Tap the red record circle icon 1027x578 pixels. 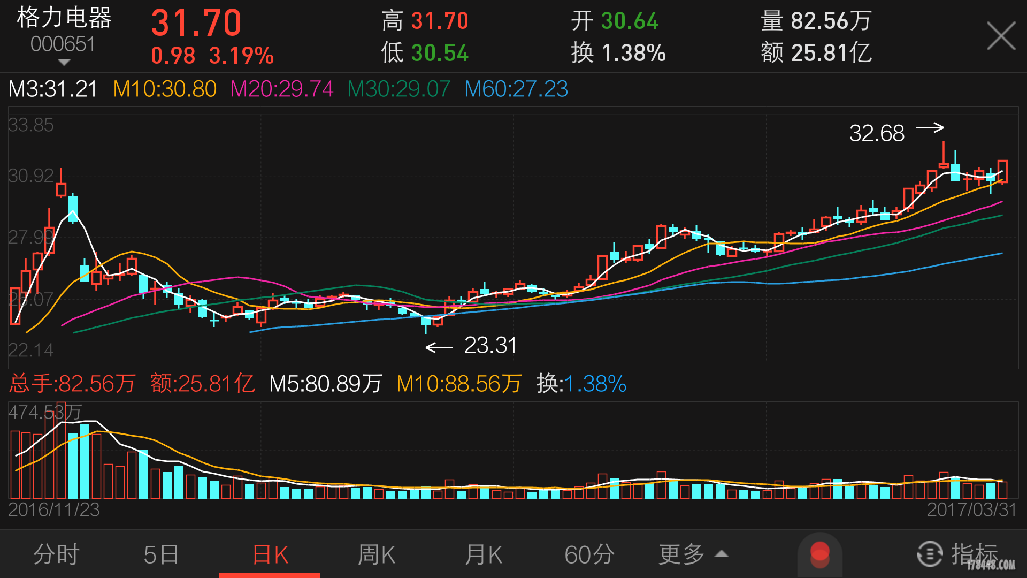pos(819,555)
